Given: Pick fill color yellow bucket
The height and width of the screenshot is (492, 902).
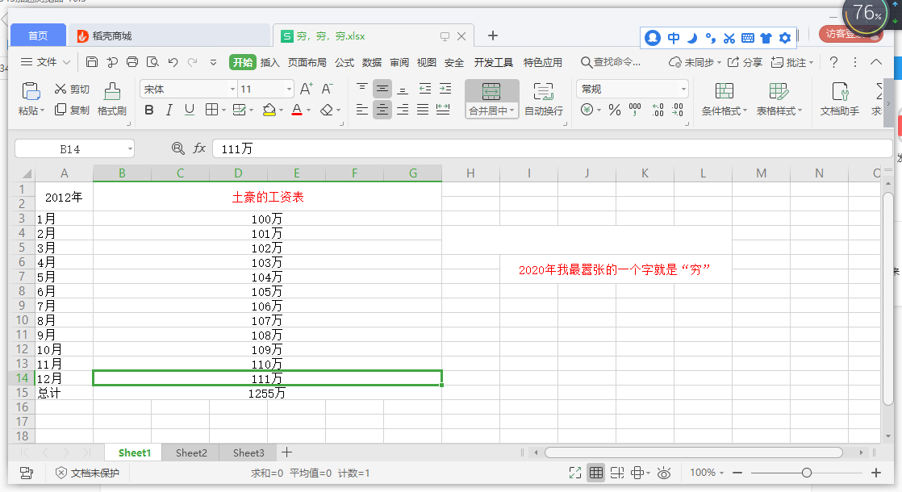Looking at the screenshot, I should (x=269, y=110).
